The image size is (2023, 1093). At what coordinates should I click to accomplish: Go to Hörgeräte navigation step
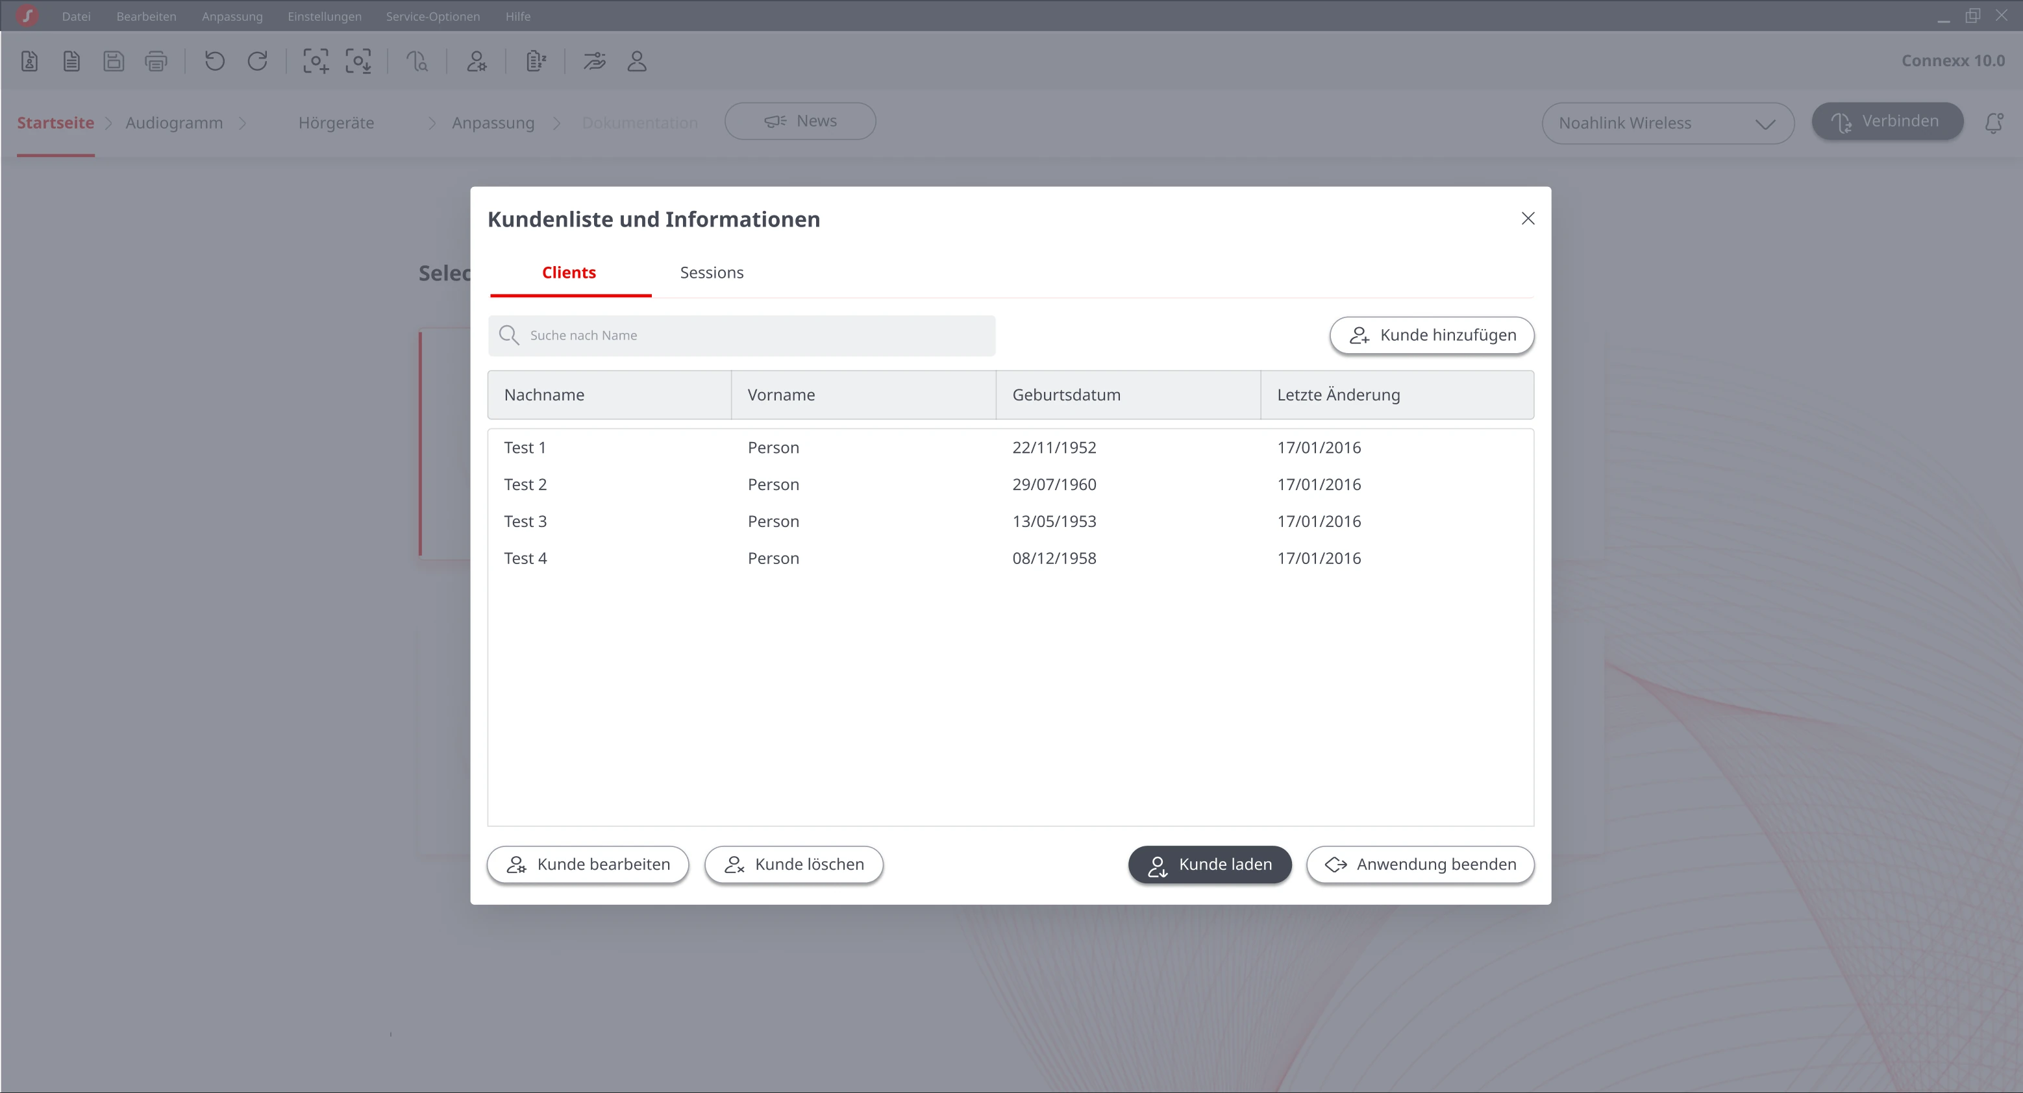point(336,123)
